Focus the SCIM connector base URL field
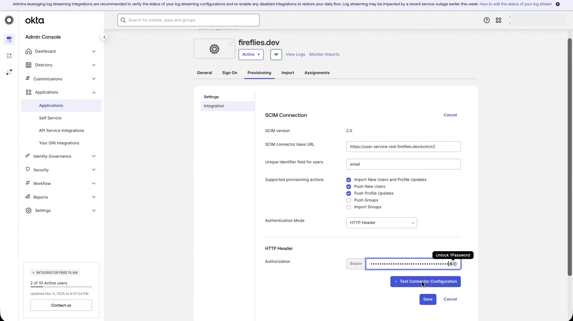This screenshot has height=321, width=573. click(x=403, y=147)
